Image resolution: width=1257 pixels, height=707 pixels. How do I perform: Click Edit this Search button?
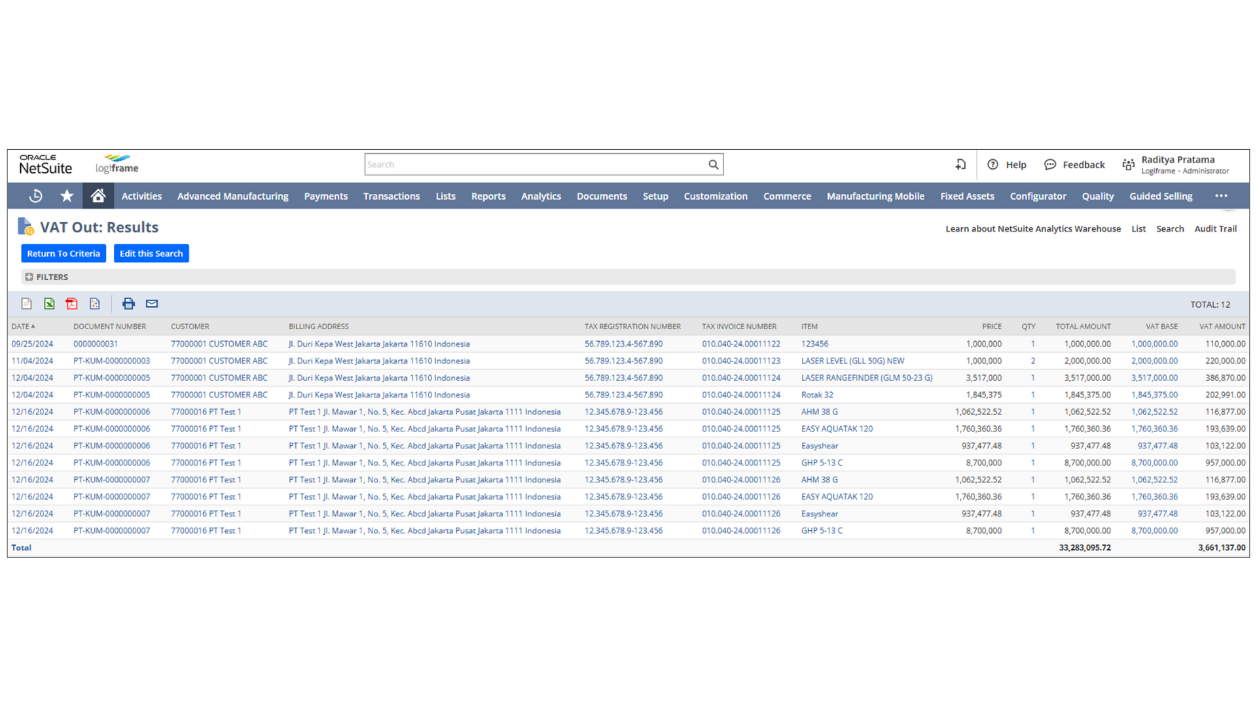(x=151, y=253)
